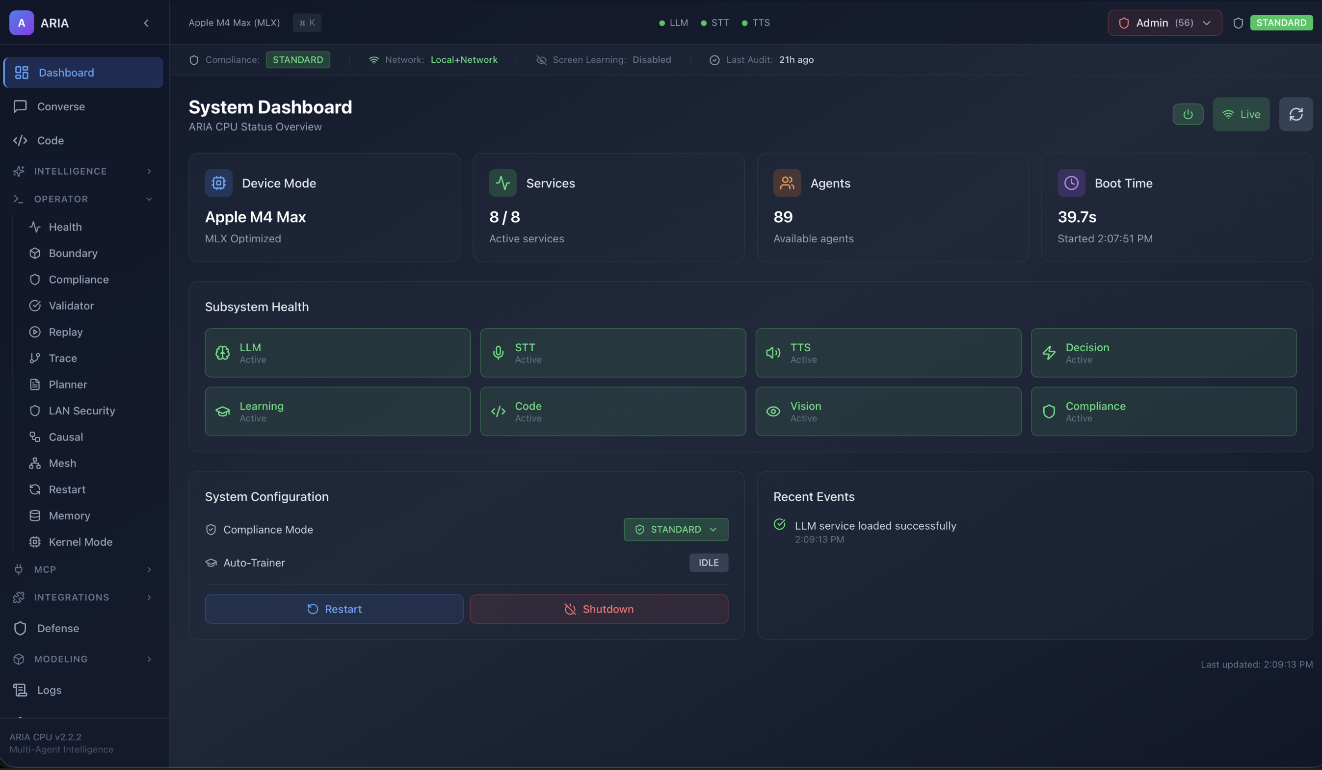
Task: Open LAN Security settings
Action: [x=81, y=411]
